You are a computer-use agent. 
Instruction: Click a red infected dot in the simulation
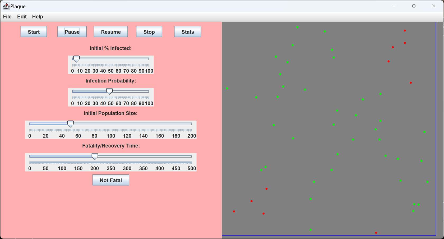click(x=266, y=188)
